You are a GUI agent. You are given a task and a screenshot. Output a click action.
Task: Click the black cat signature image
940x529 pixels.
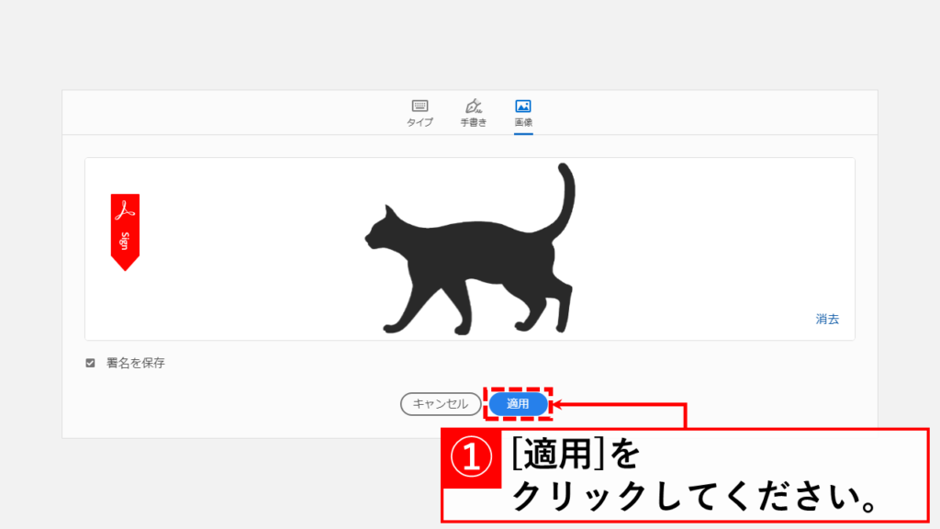(x=471, y=249)
